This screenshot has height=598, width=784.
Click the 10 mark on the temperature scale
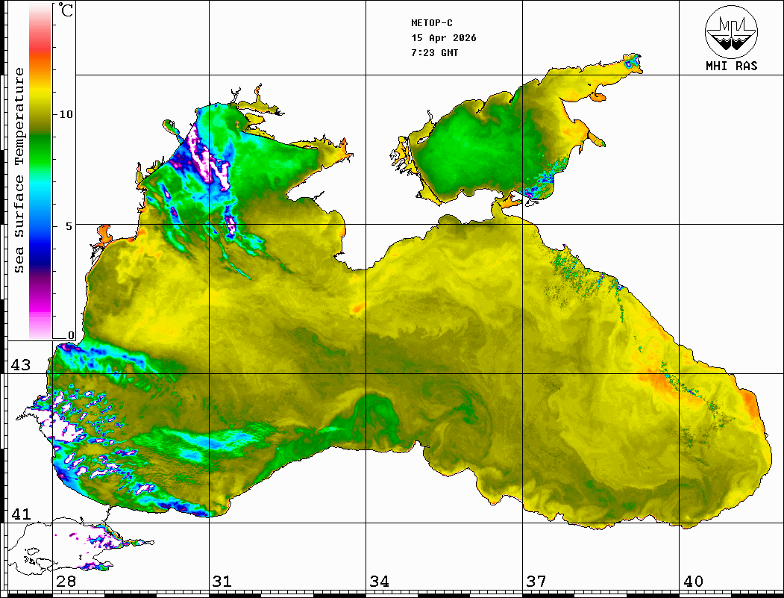tap(66, 114)
